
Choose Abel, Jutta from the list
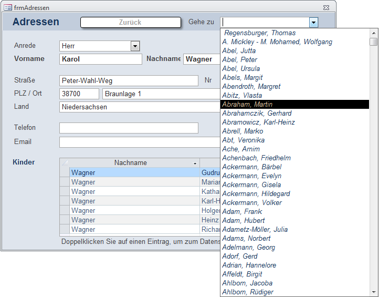[x=295, y=51]
